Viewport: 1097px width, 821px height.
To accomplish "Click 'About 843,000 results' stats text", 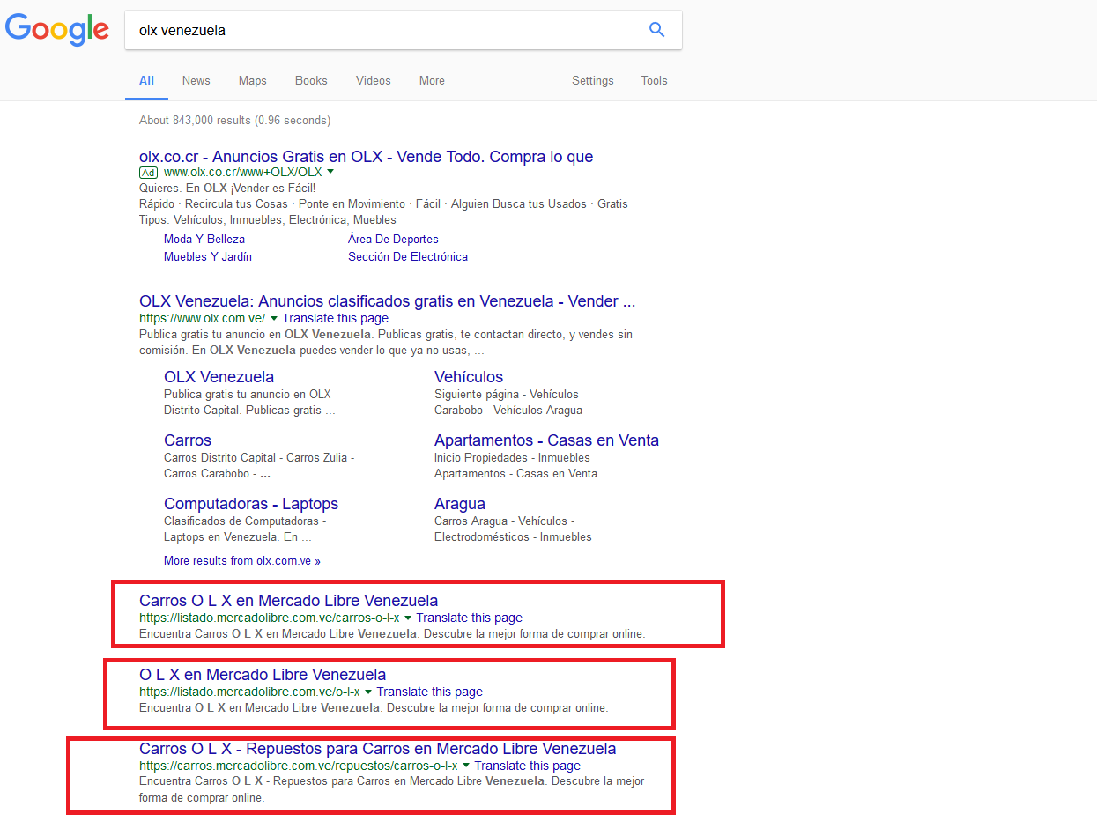I will coord(234,120).
